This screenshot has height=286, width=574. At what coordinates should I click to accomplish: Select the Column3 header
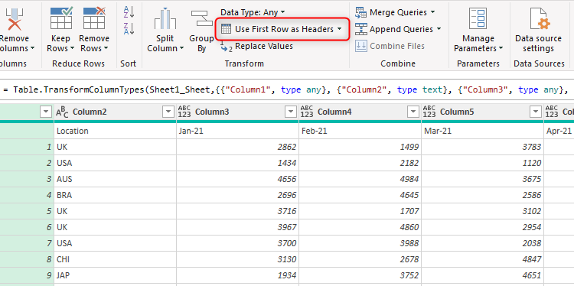(x=212, y=112)
